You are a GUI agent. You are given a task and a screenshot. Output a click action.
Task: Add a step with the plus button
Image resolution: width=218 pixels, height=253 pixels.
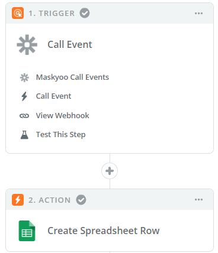[110, 171]
